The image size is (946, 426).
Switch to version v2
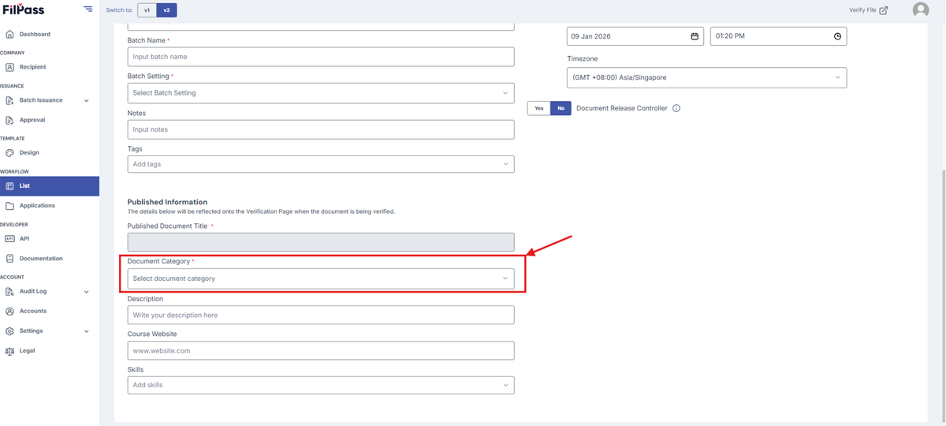tap(166, 10)
